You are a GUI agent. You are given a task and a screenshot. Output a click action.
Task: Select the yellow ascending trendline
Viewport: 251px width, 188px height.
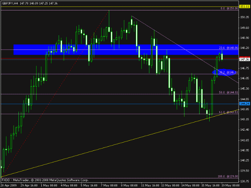coord(120,143)
